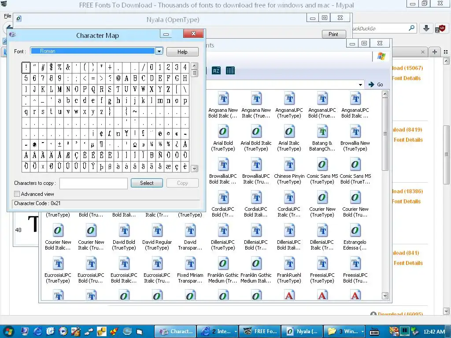451x338 pixels.
Task: Select the Arial Italic font icon
Action: tap(289, 132)
